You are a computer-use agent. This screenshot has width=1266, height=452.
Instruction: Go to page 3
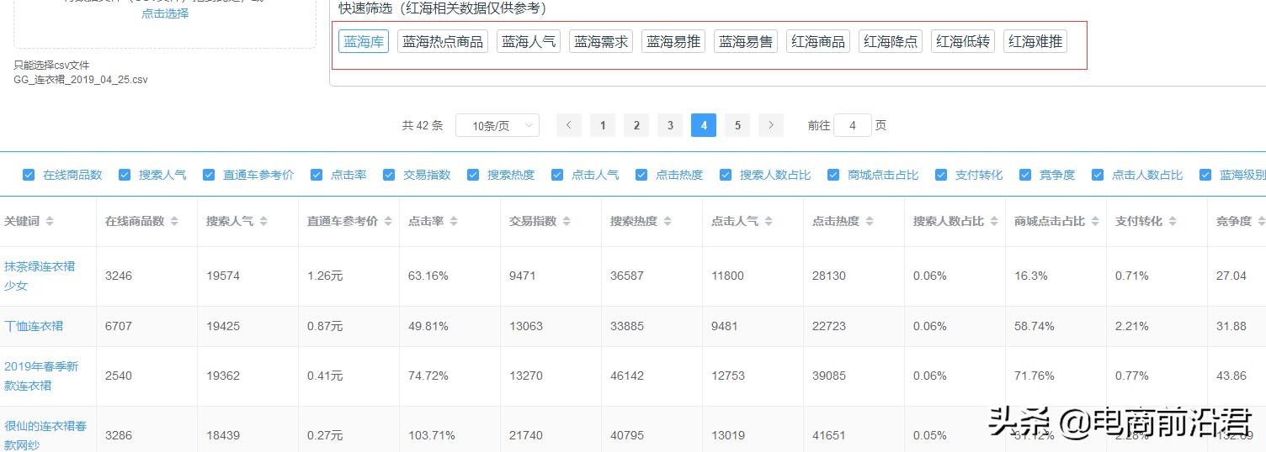tap(670, 125)
